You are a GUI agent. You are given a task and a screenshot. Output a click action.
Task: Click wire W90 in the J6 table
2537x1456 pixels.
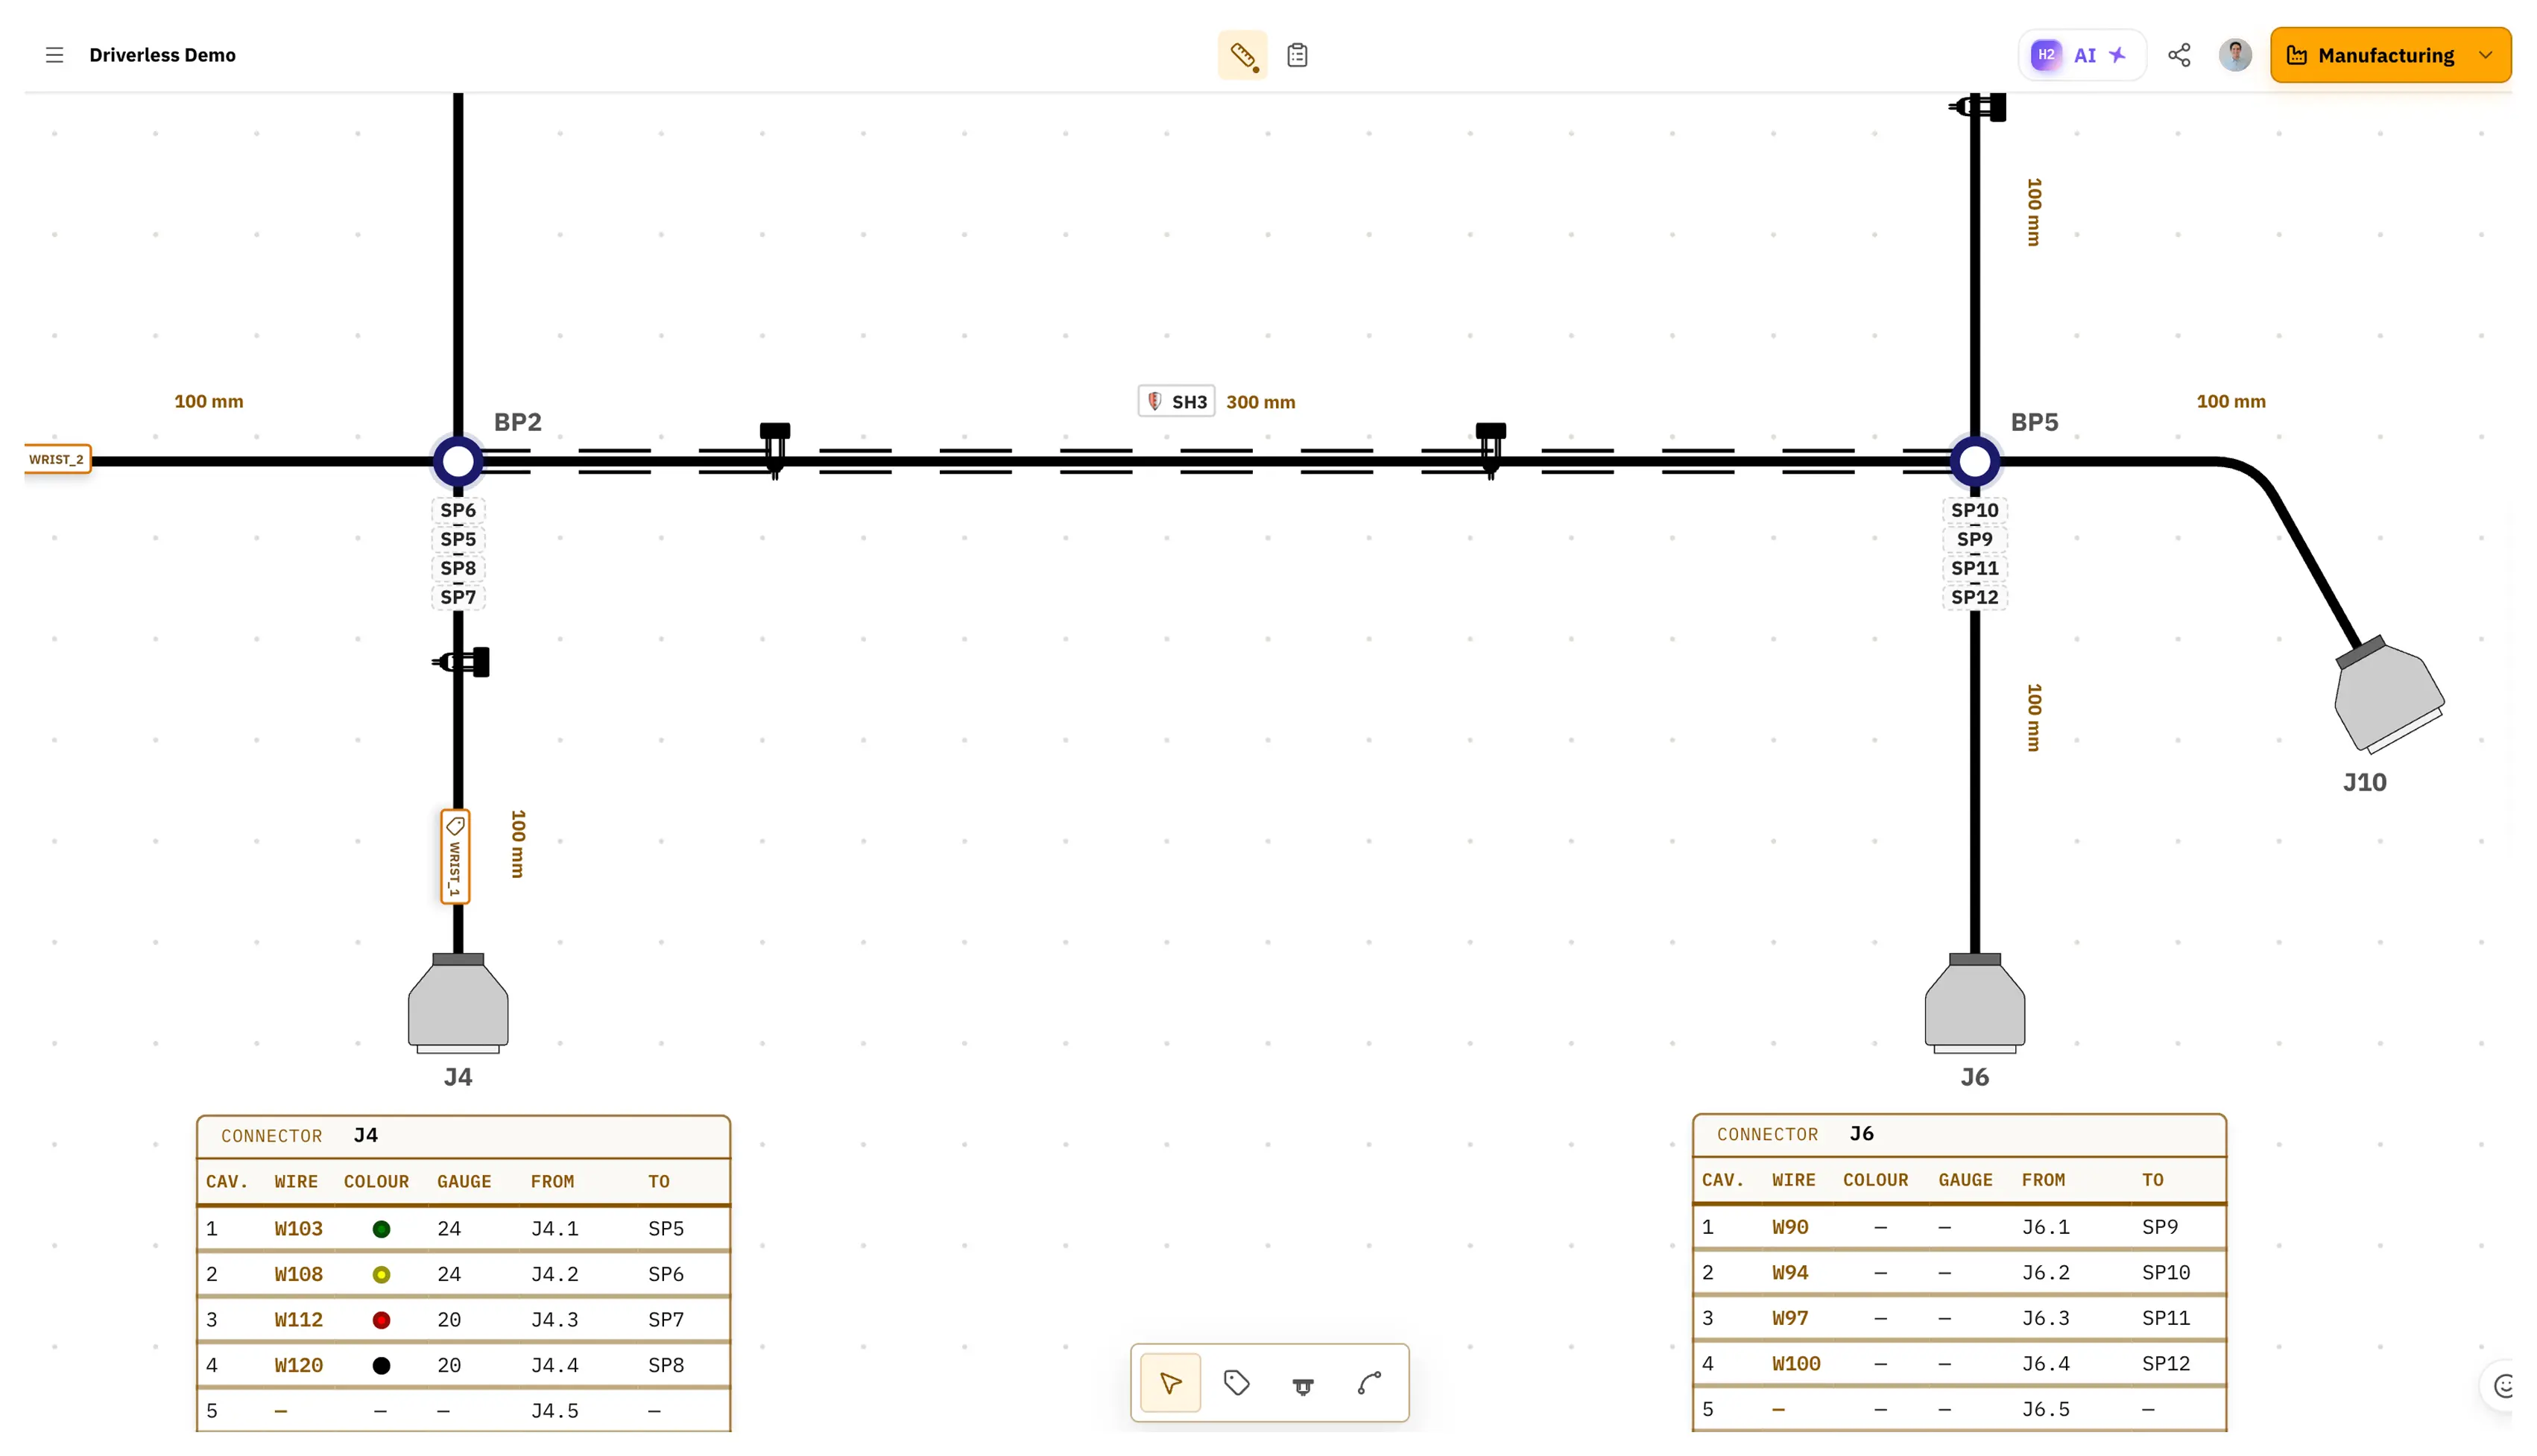[1789, 1227]
